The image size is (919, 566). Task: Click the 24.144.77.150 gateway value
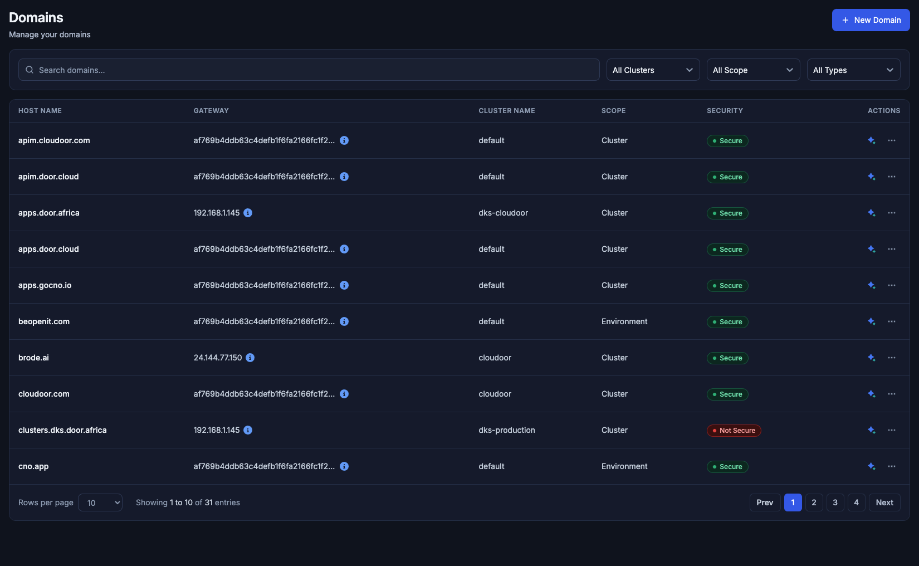pyautogui.click(x=218, y=358)
